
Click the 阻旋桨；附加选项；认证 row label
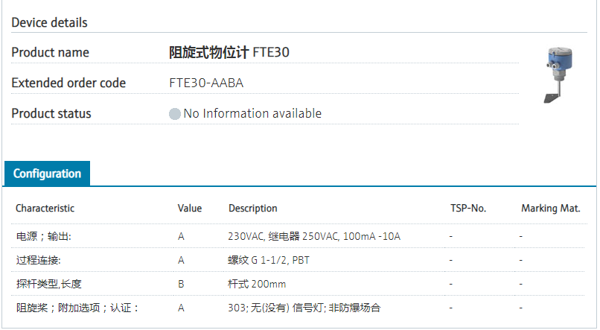point(77,308)
